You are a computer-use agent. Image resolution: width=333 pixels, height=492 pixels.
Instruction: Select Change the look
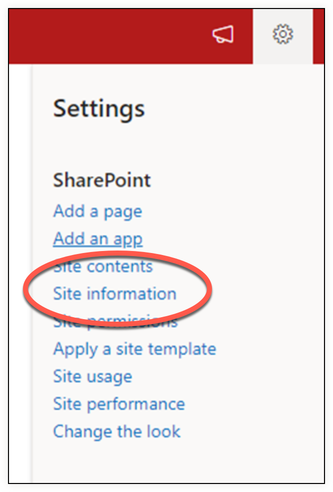116,431
